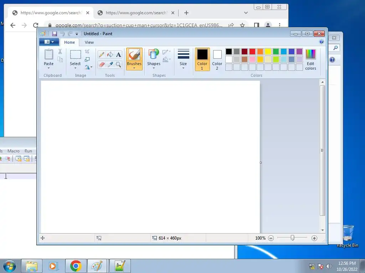Screen dimensions: 365x273
Task: Click the Paint vertical scrollbar up arrow
Action: pyautogui.click(x=322, y=82)
